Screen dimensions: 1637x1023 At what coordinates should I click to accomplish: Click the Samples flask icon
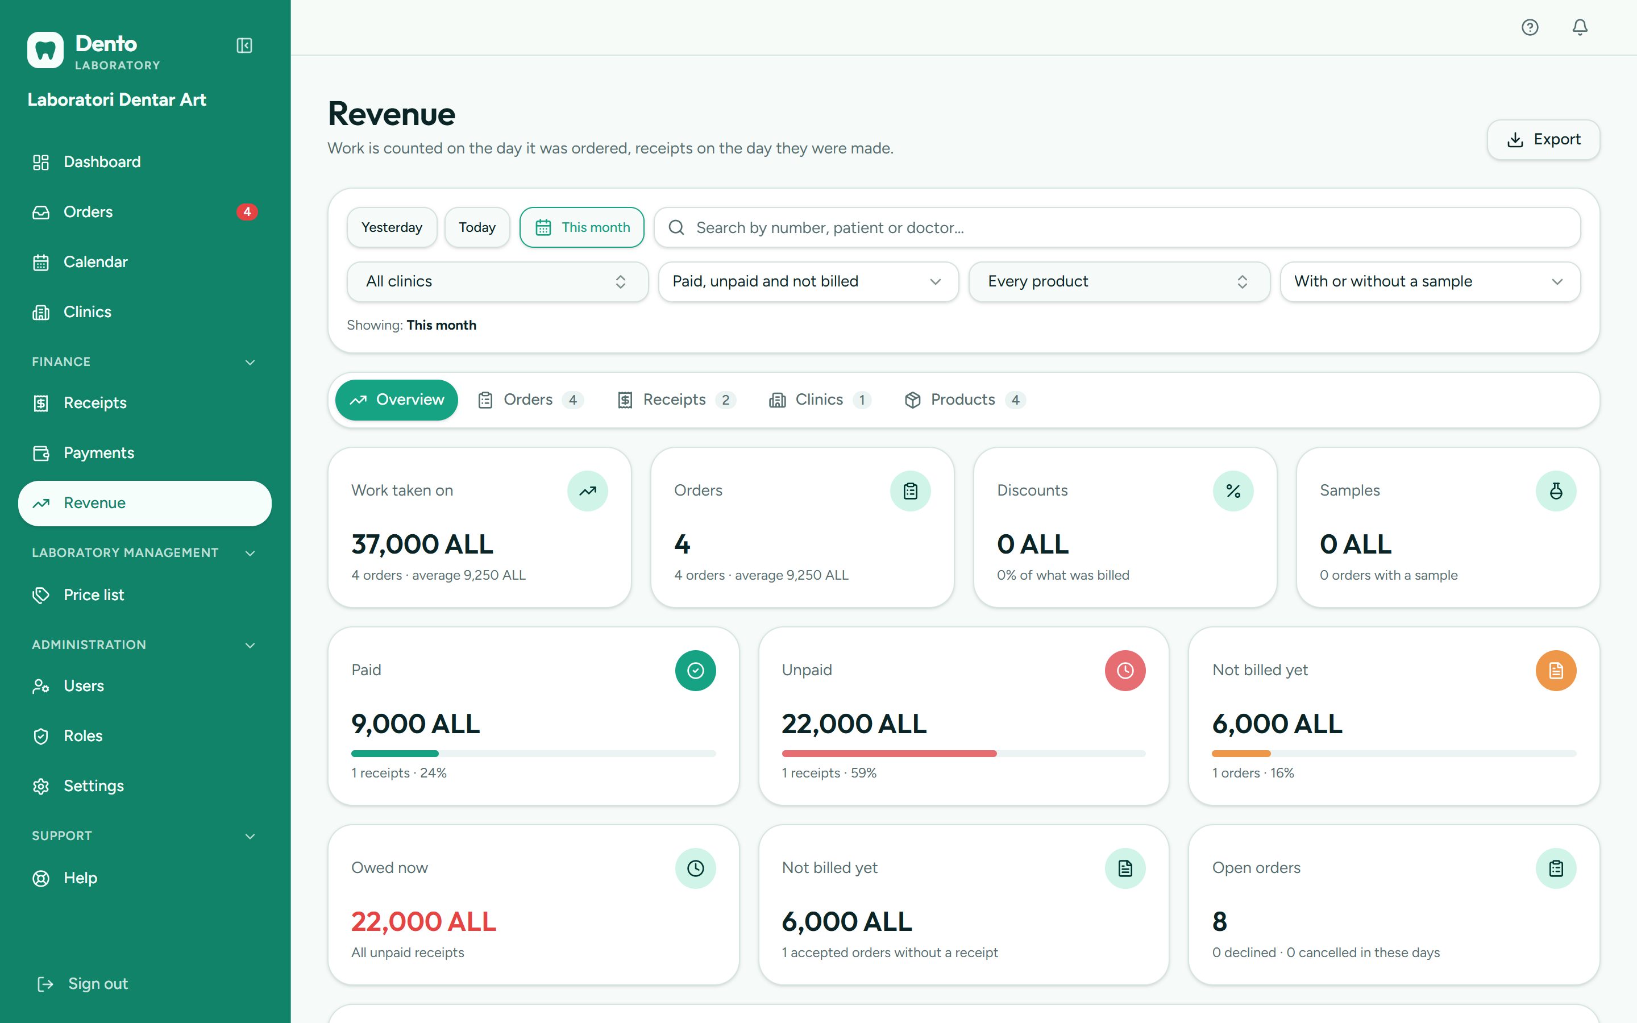coord(1555,490)
